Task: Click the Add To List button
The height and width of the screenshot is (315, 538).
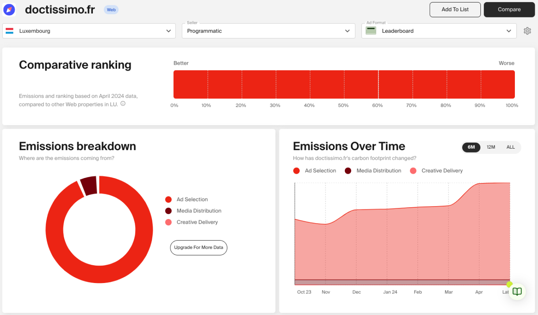Action: point(455,10)
